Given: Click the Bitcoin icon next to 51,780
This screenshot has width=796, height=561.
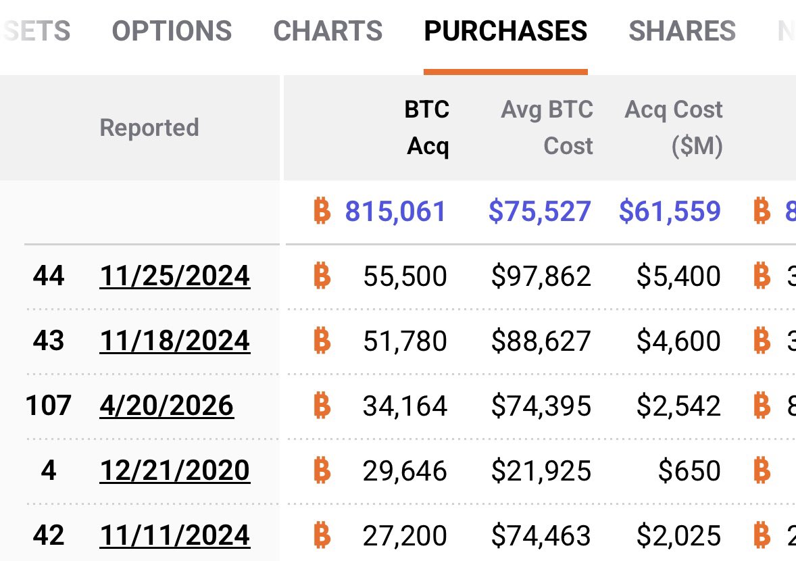Looking at the screenshot, I should point(322,341).
